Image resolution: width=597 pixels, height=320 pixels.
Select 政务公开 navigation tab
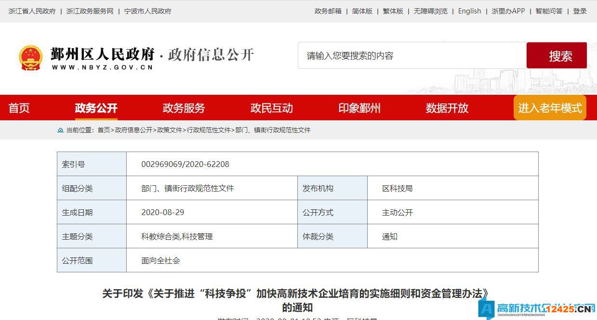(x=96, y=108)
